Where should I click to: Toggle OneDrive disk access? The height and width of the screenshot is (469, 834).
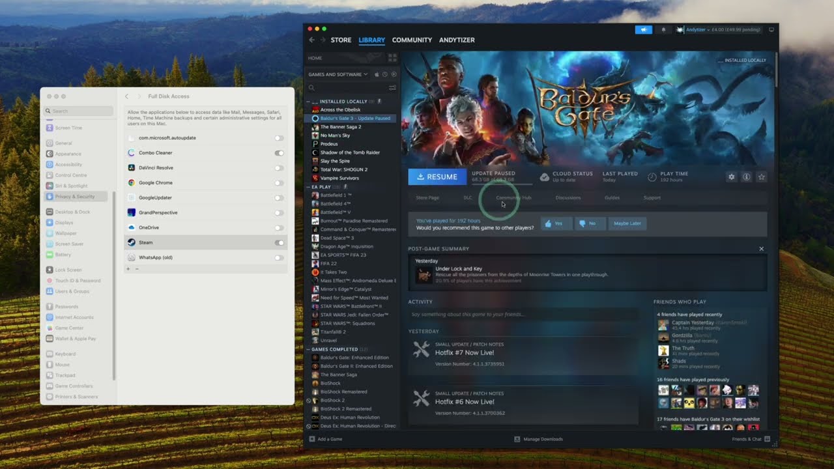click(279, 228)
